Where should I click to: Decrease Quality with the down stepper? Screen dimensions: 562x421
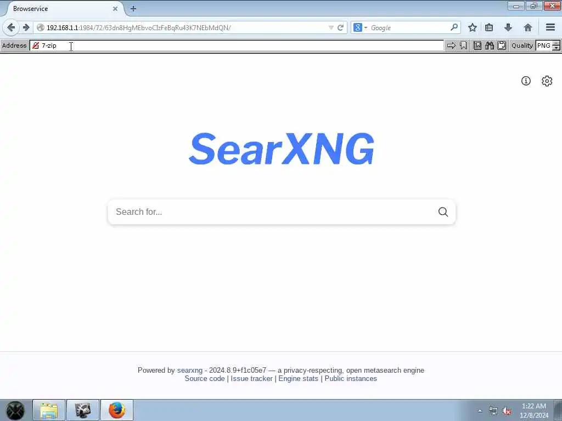coord(557,48)
